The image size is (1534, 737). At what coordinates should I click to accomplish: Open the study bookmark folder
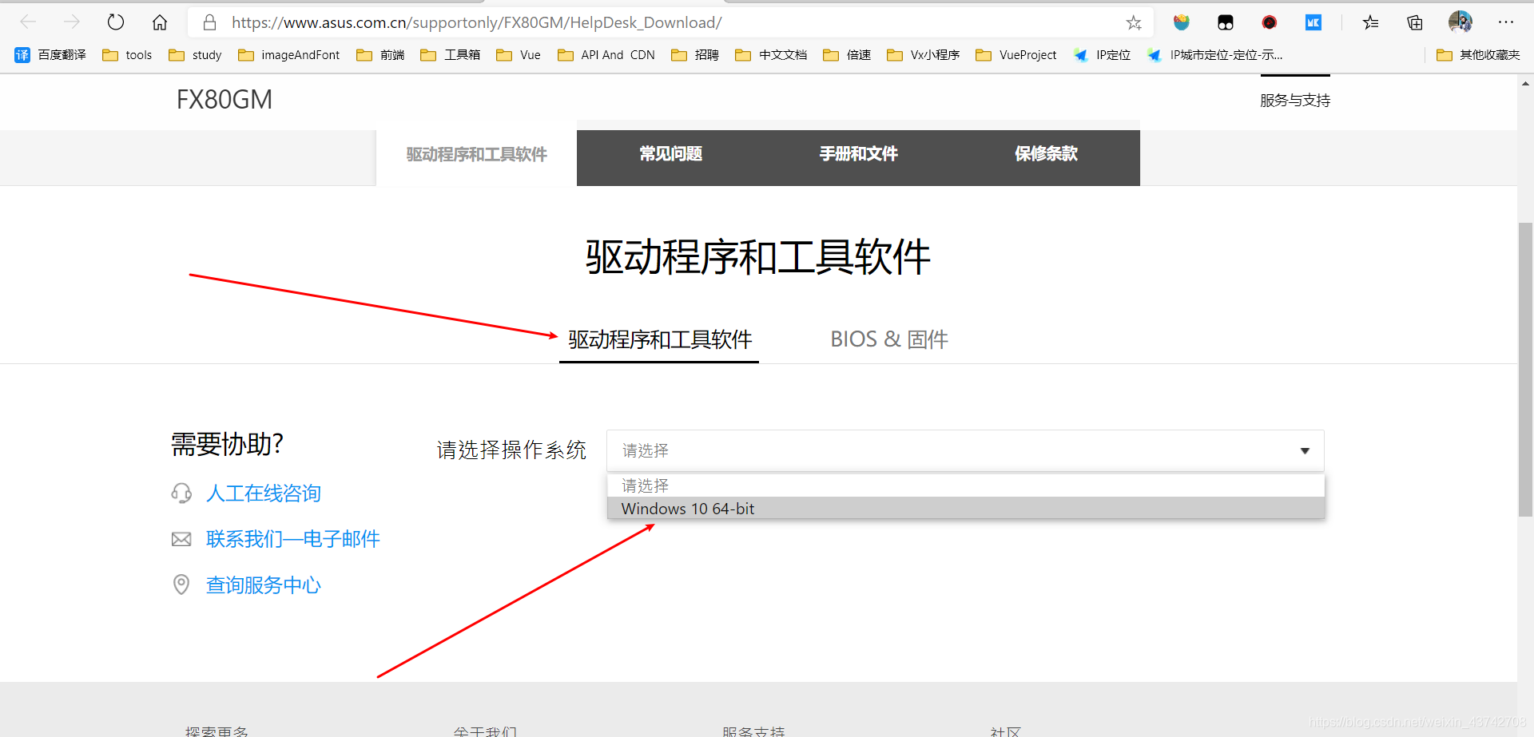coord(196,55)
